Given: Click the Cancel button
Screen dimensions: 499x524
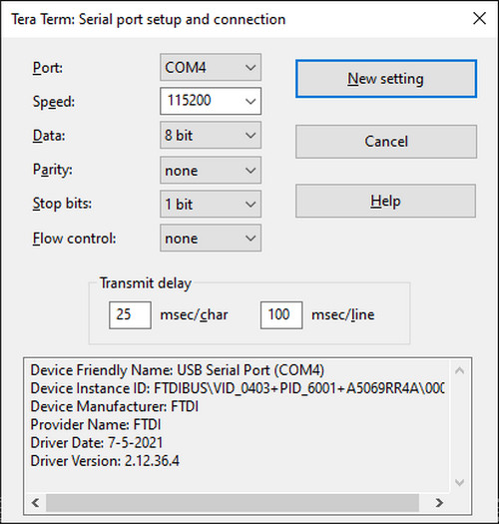Looking at the screenshot, I should pos(386,142).
